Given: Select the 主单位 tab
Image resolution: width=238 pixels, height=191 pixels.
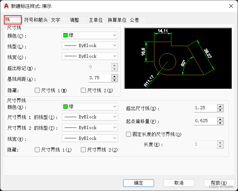Looking at the screenshot, I should (x=96, y=20).
